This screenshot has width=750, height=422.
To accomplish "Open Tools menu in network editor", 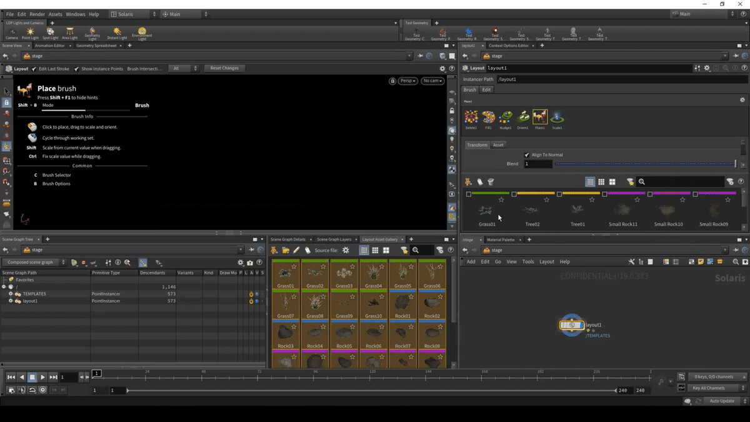I will point(528,262).
